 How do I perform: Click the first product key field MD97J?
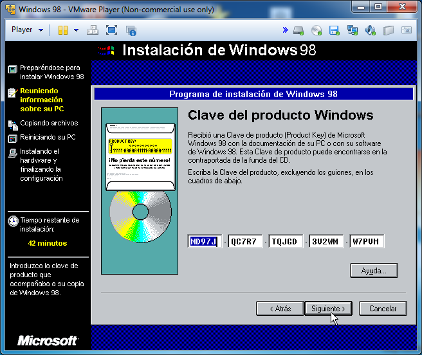[x=204, y=242]
